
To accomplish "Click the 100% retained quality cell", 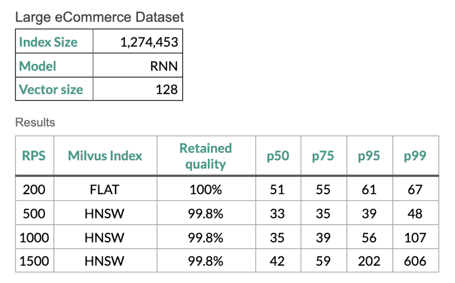I will 205,189.
